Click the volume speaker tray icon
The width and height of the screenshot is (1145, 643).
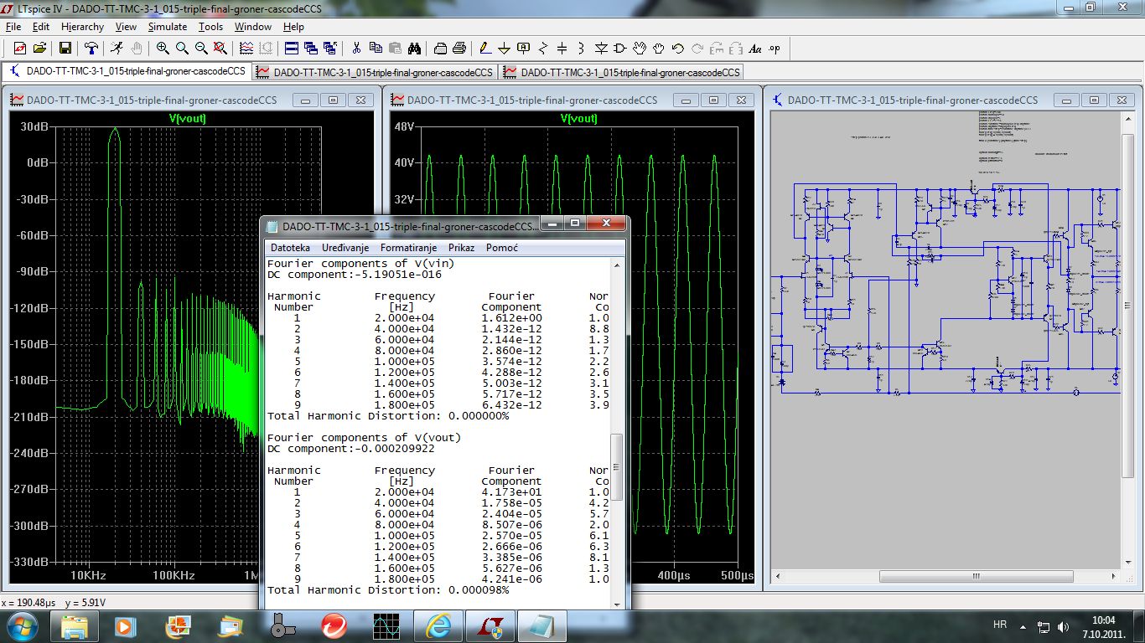tap(1064, 625)
